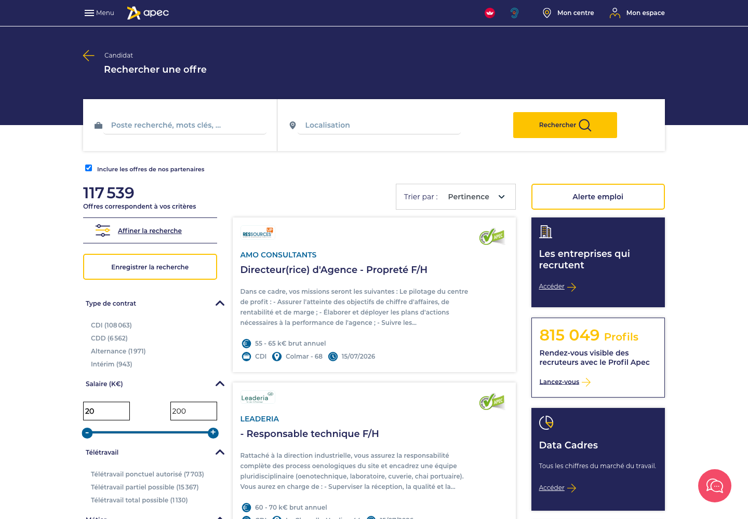The width and height of the screenshot is (748, 519).
Task: Select Télétravail ponctuel autorisé filter
Action: click(x=148, y=474)
